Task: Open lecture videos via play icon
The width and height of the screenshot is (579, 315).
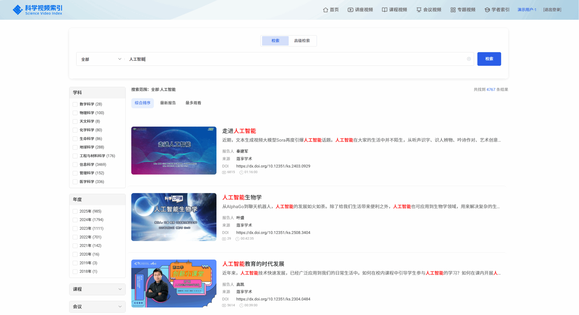Action: (x=350, y=10)
